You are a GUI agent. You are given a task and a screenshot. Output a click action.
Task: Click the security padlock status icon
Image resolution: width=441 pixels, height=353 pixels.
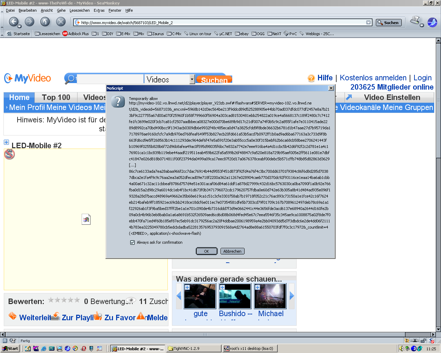tap(423, 341)
